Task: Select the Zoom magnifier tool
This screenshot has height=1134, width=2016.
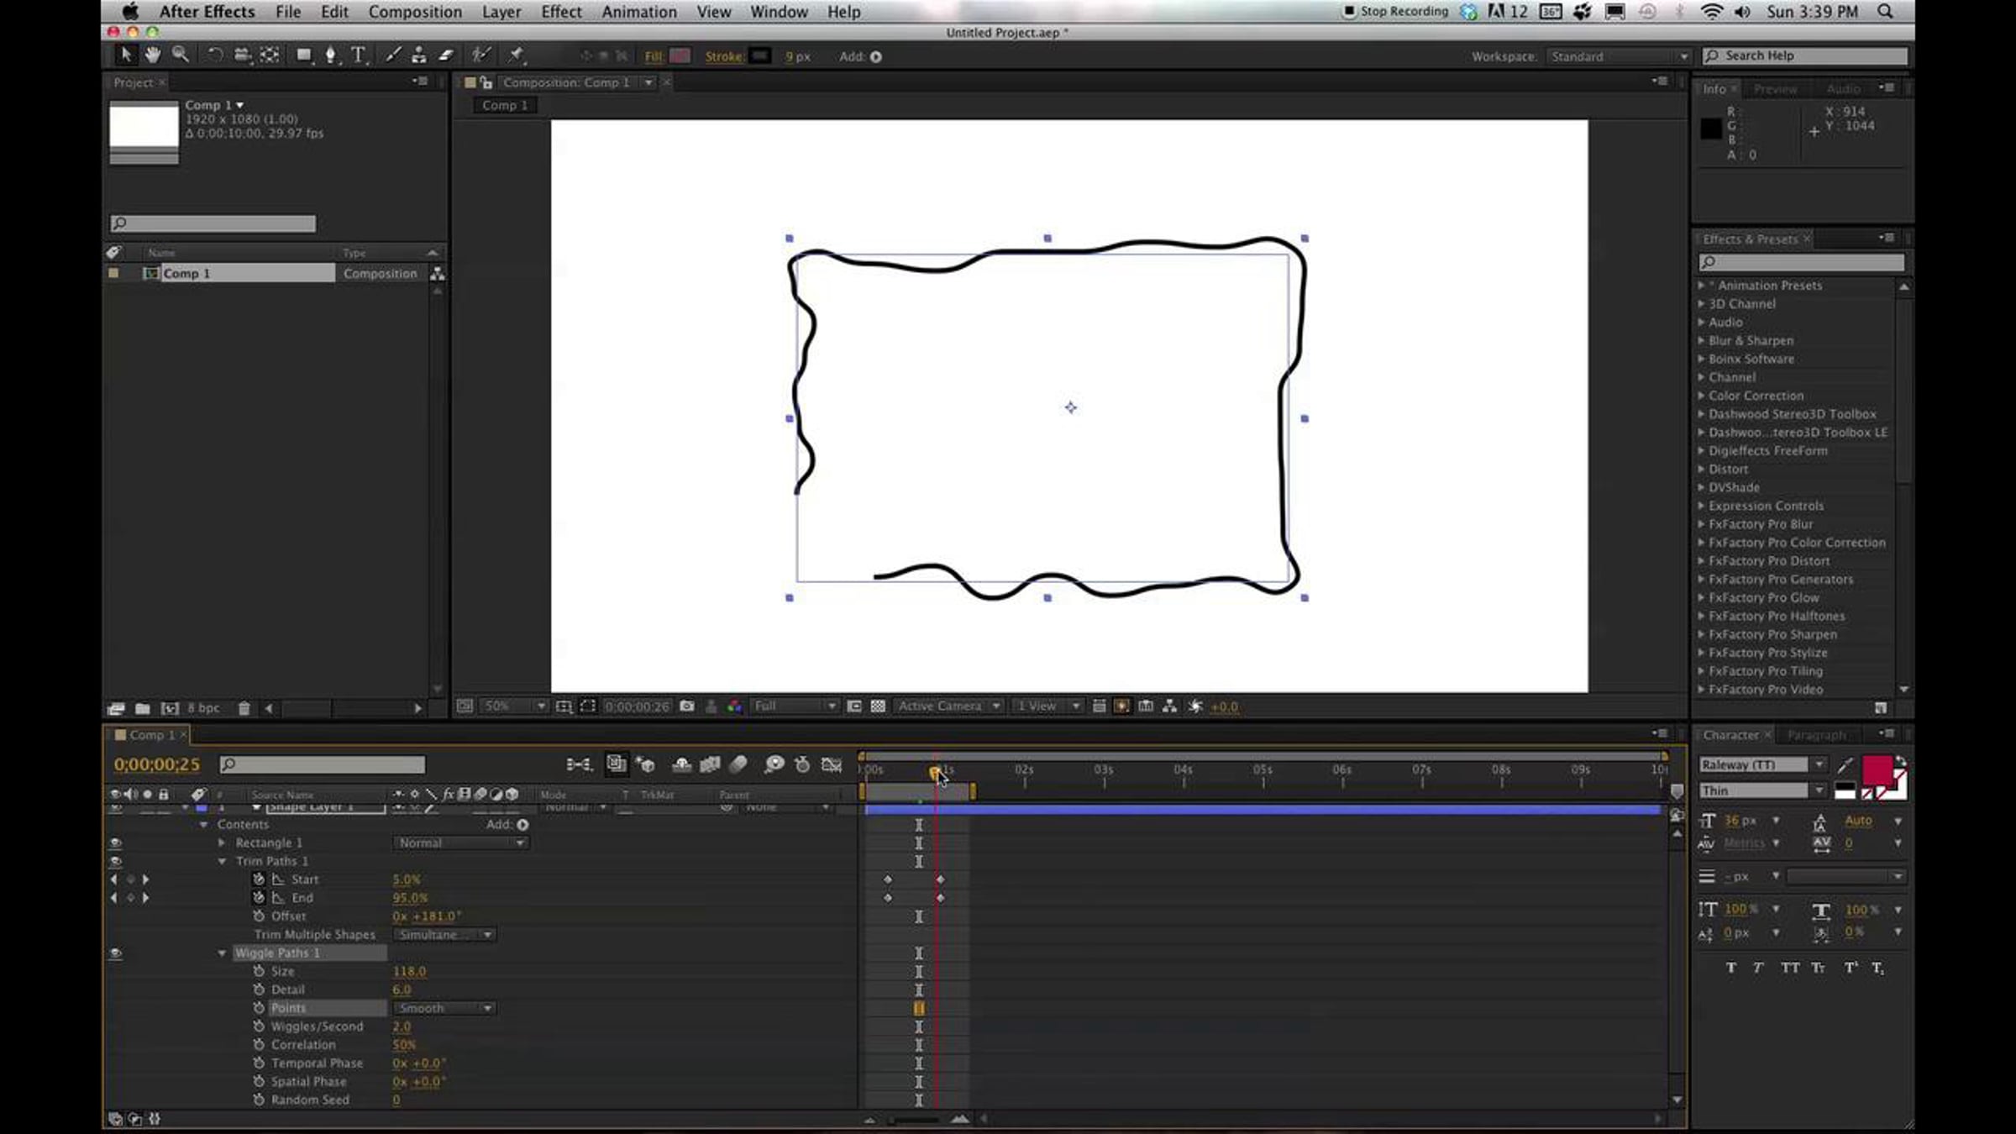Action: 180,55
